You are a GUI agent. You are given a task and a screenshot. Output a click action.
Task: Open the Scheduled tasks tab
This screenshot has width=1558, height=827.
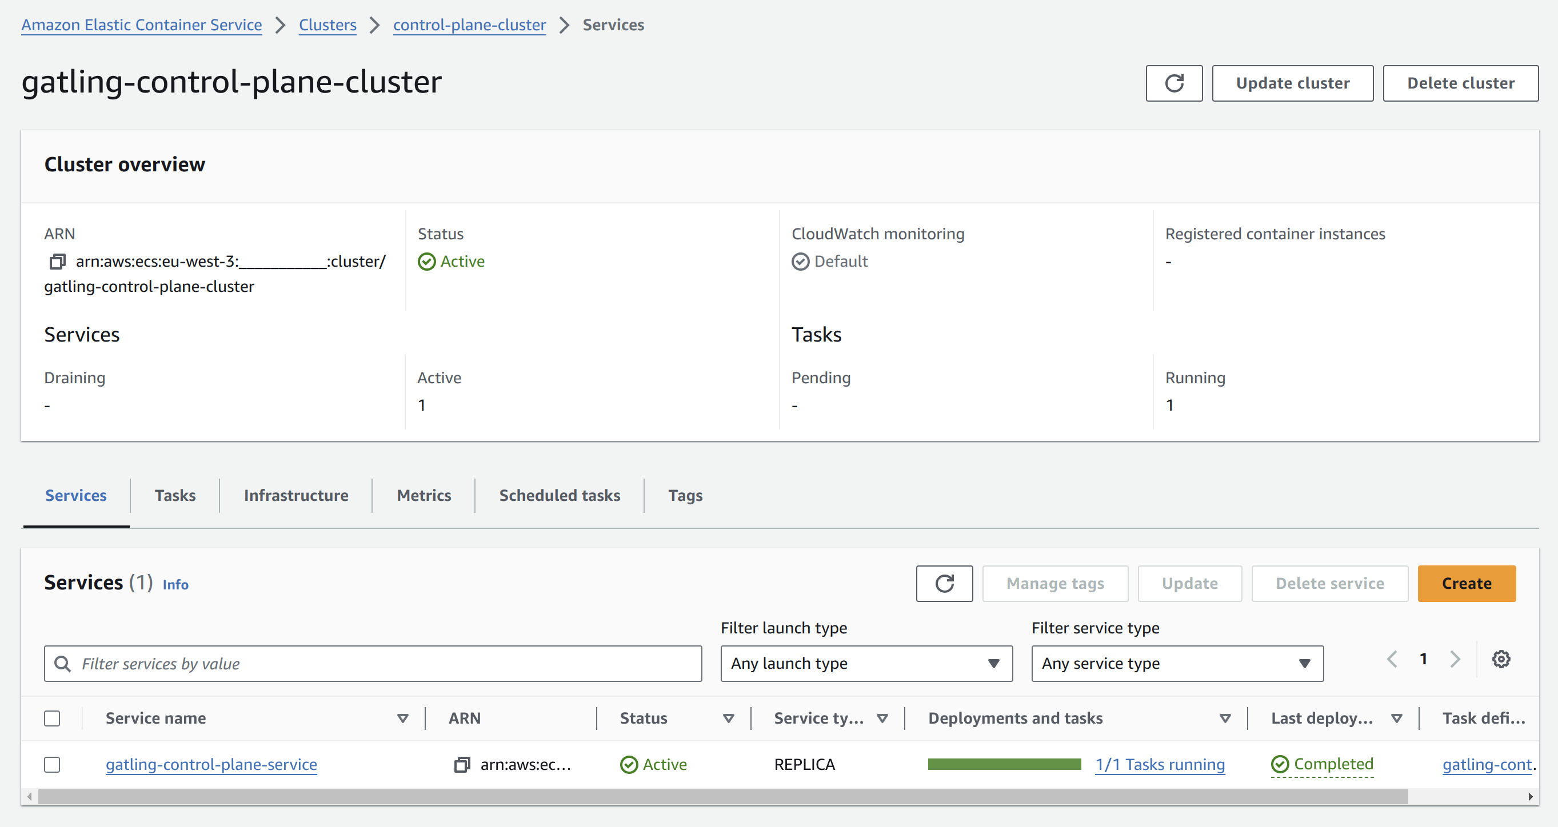tap(560, 495)
